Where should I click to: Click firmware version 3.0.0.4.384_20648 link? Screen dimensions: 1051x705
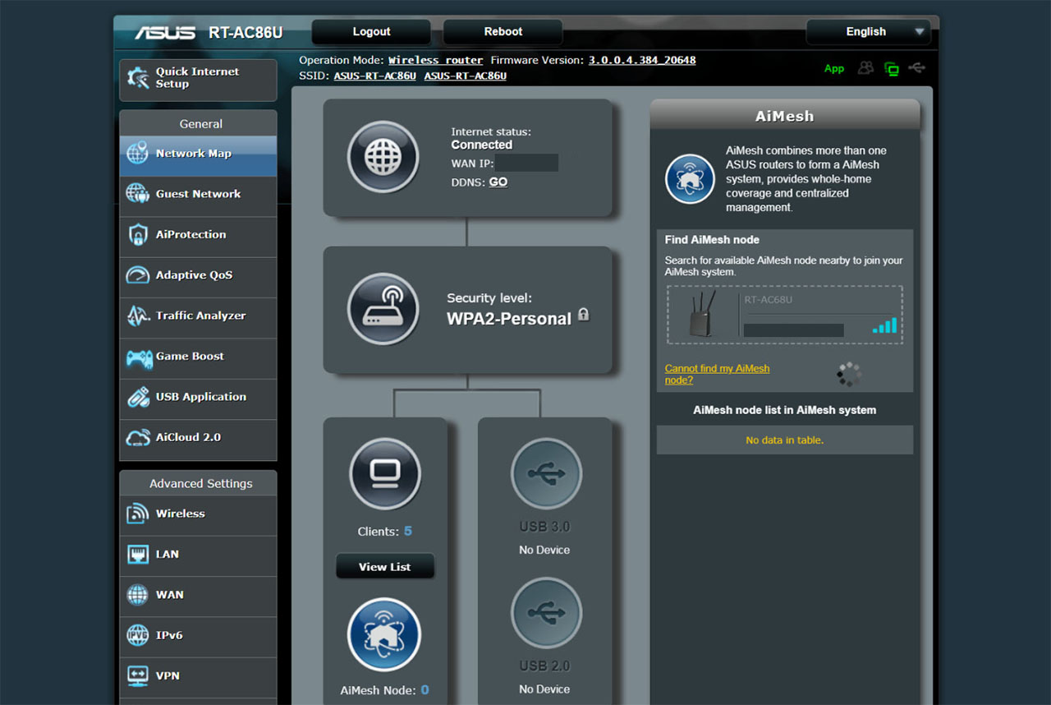click(642, 60)
